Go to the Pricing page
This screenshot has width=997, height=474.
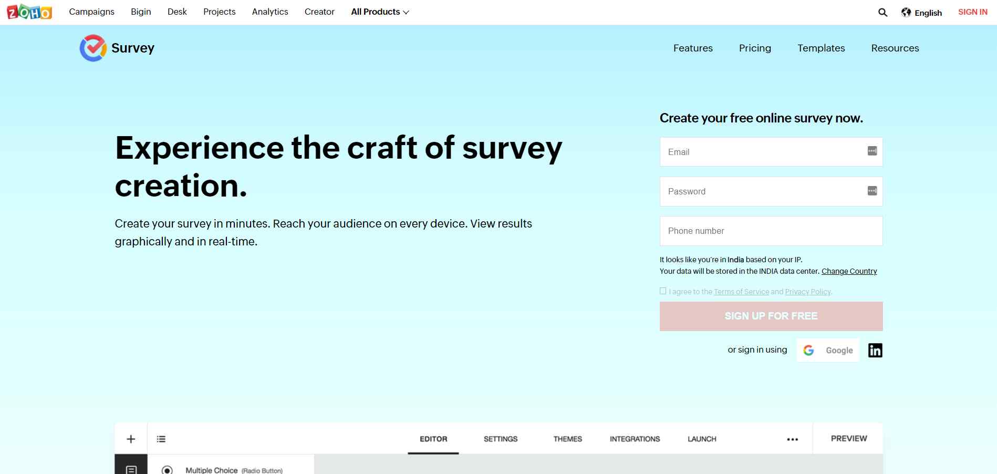coord(755,48)
